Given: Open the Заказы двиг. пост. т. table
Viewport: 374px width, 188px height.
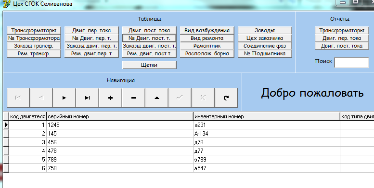Looking at the screenshot, I should (x=149, y=46).
